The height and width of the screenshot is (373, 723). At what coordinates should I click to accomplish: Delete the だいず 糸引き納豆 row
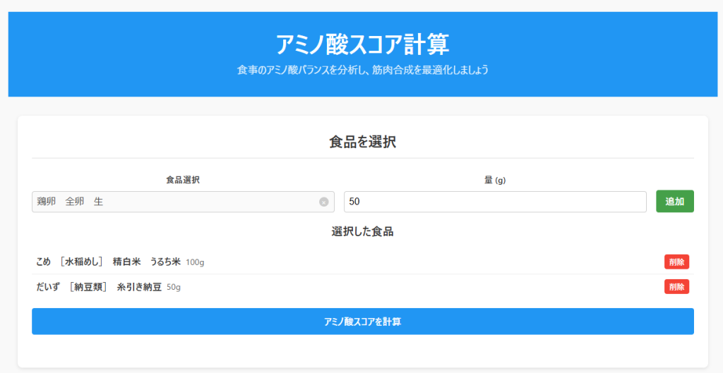(x=676, y=286)
